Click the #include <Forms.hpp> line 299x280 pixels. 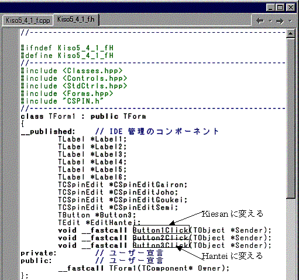(67, 94)
